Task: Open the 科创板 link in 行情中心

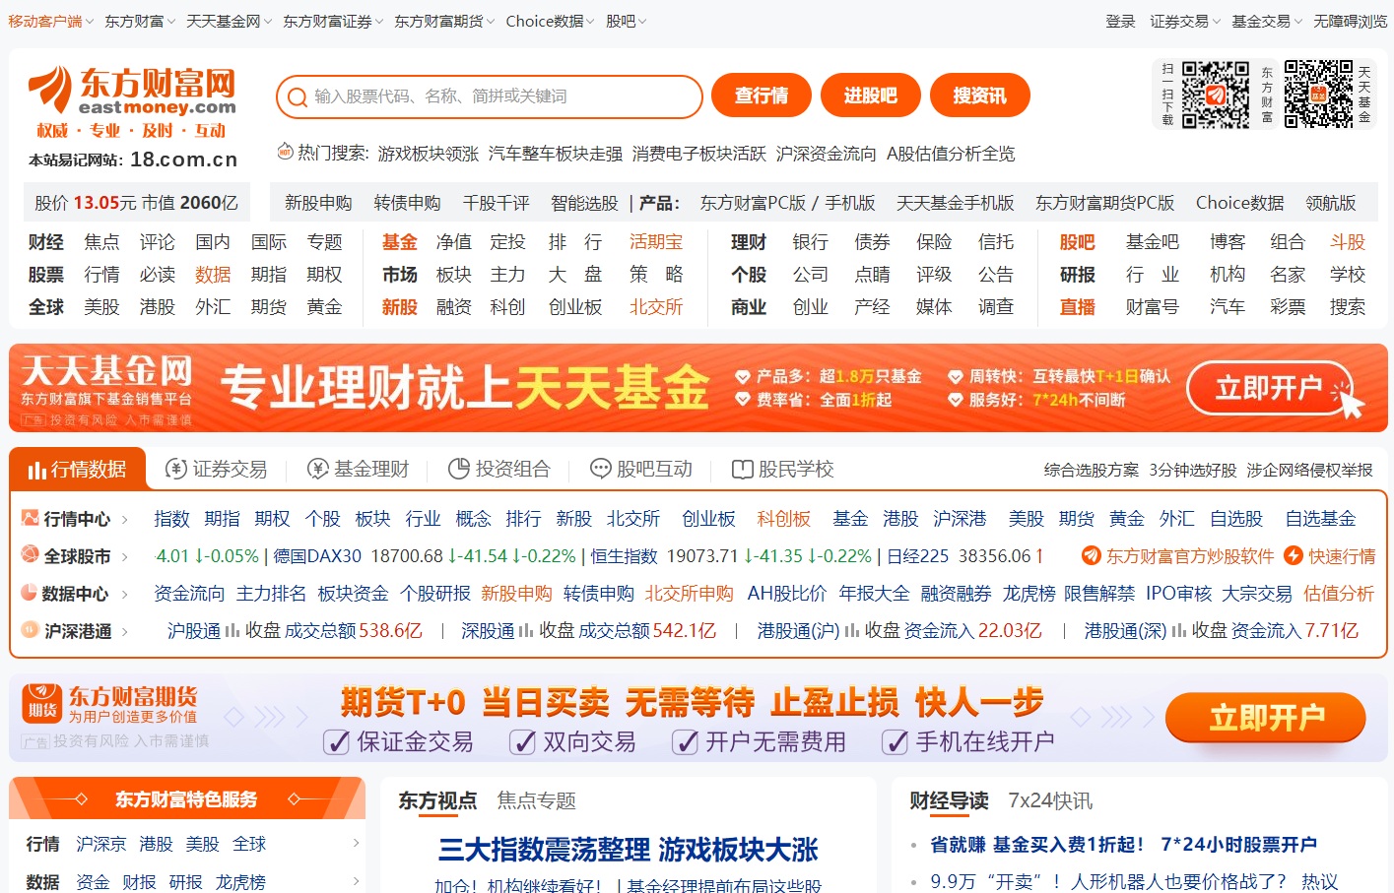Action: tap(784, 519)
